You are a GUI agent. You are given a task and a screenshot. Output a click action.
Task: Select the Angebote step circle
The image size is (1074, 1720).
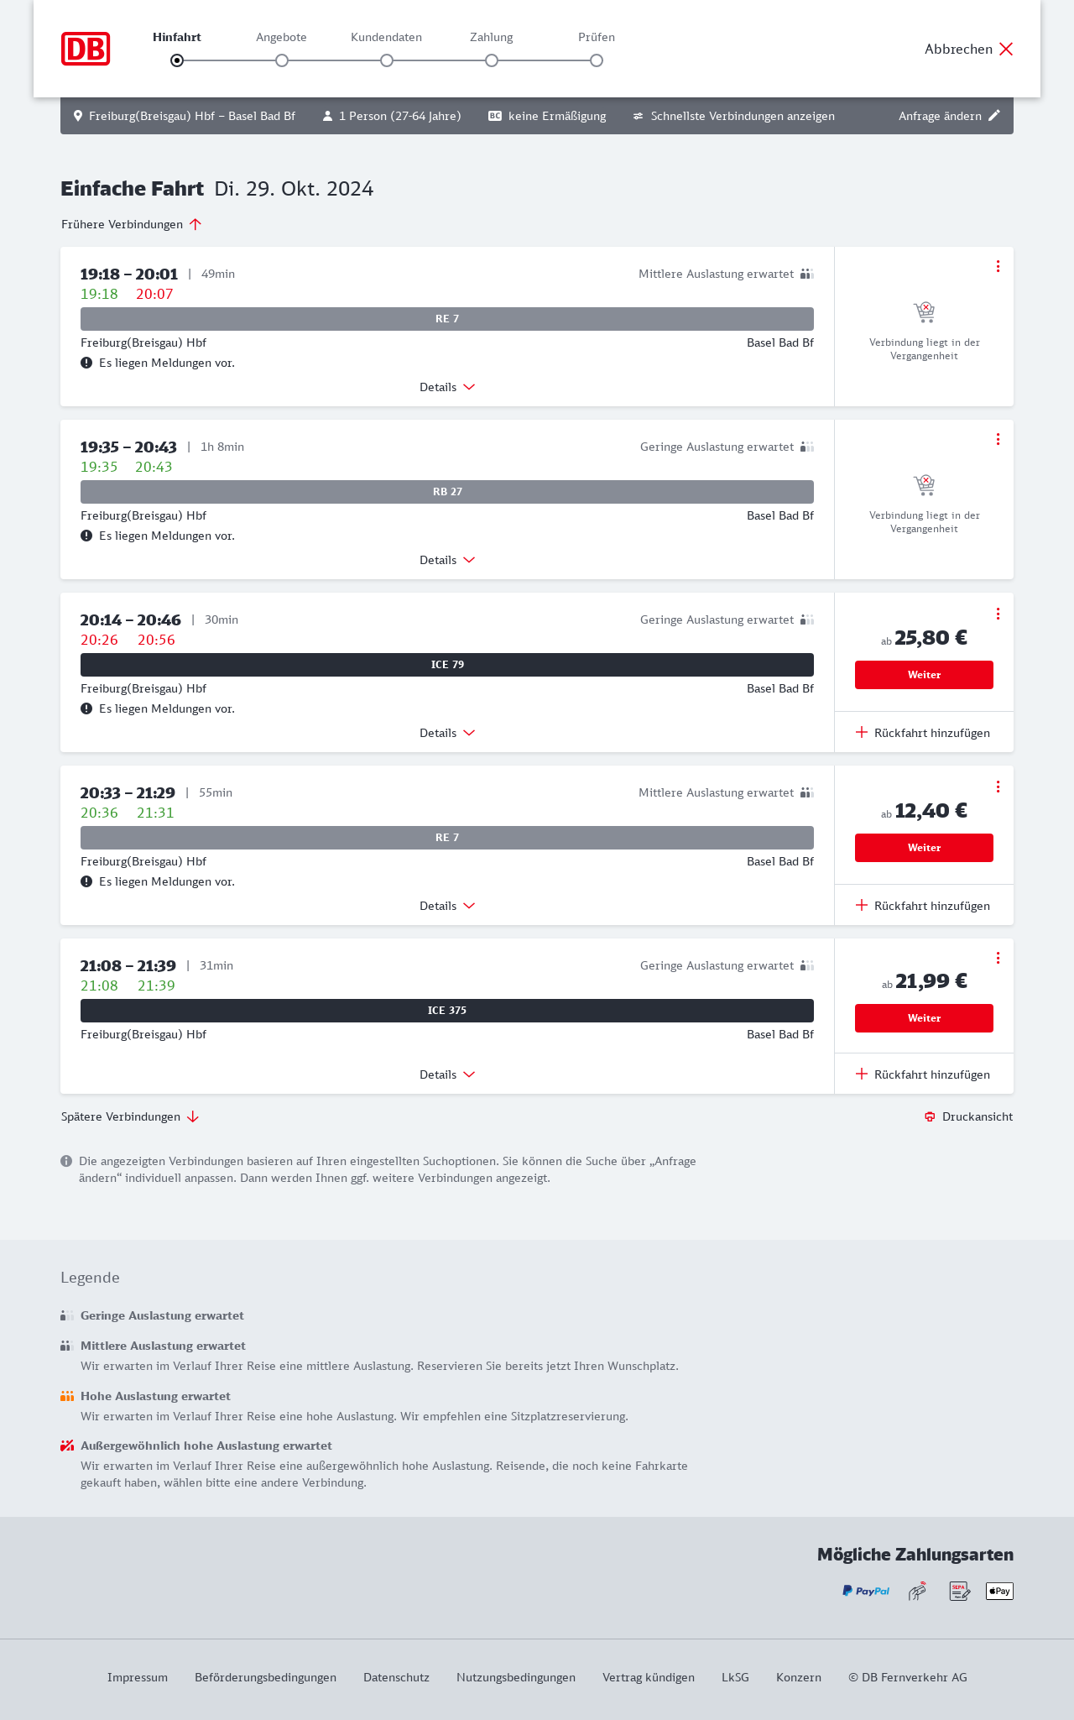pyautogui.click(x=282, y=60)
